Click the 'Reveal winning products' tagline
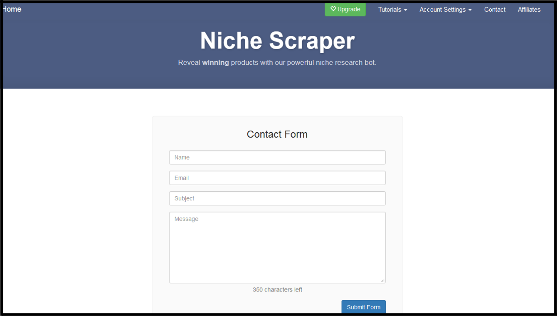The width and height of the screenshot is (557, 316). point(277,63)
